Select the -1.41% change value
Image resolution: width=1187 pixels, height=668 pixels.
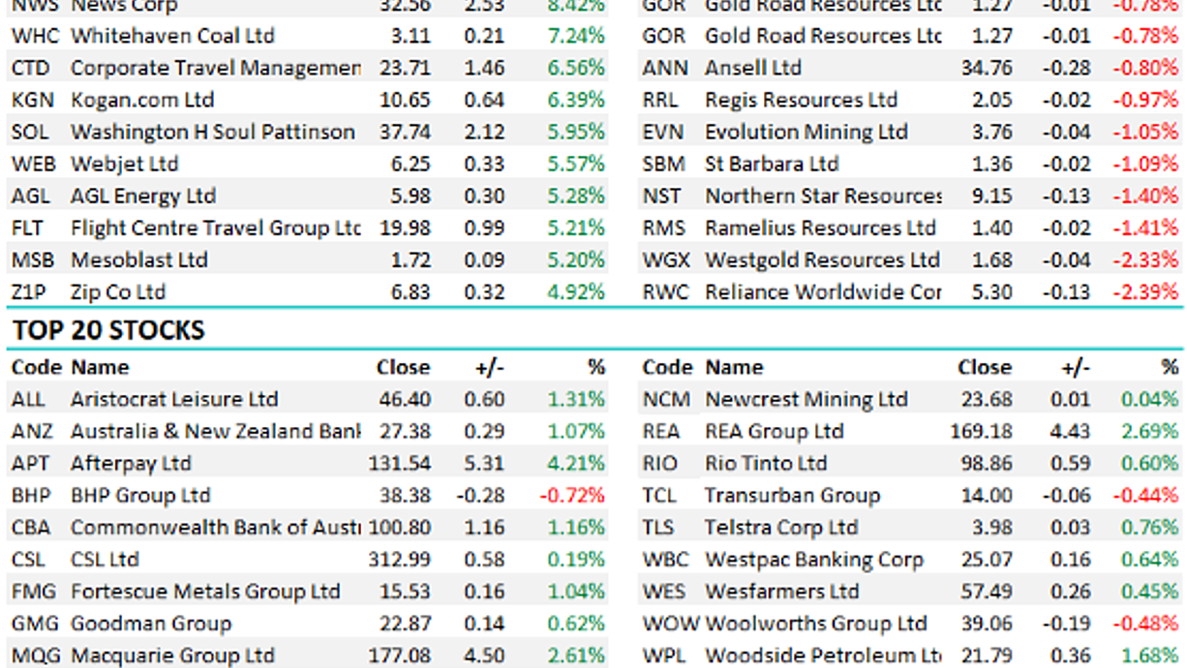[1146, 228]
